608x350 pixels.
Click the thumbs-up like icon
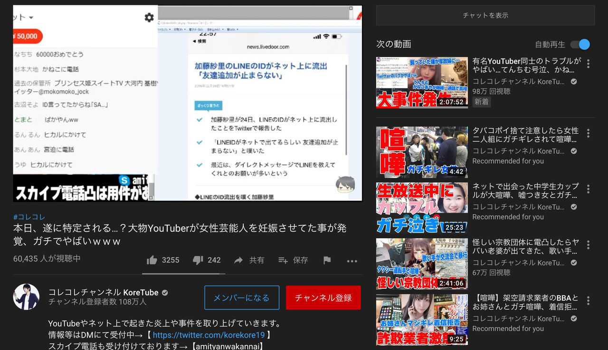(x=152, y=260)
